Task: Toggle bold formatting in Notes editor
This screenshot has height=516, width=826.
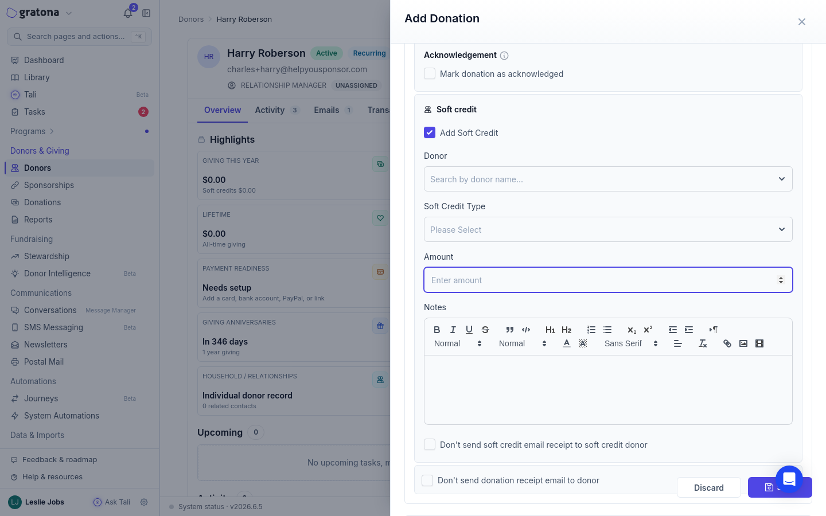Action: [437, 330]
